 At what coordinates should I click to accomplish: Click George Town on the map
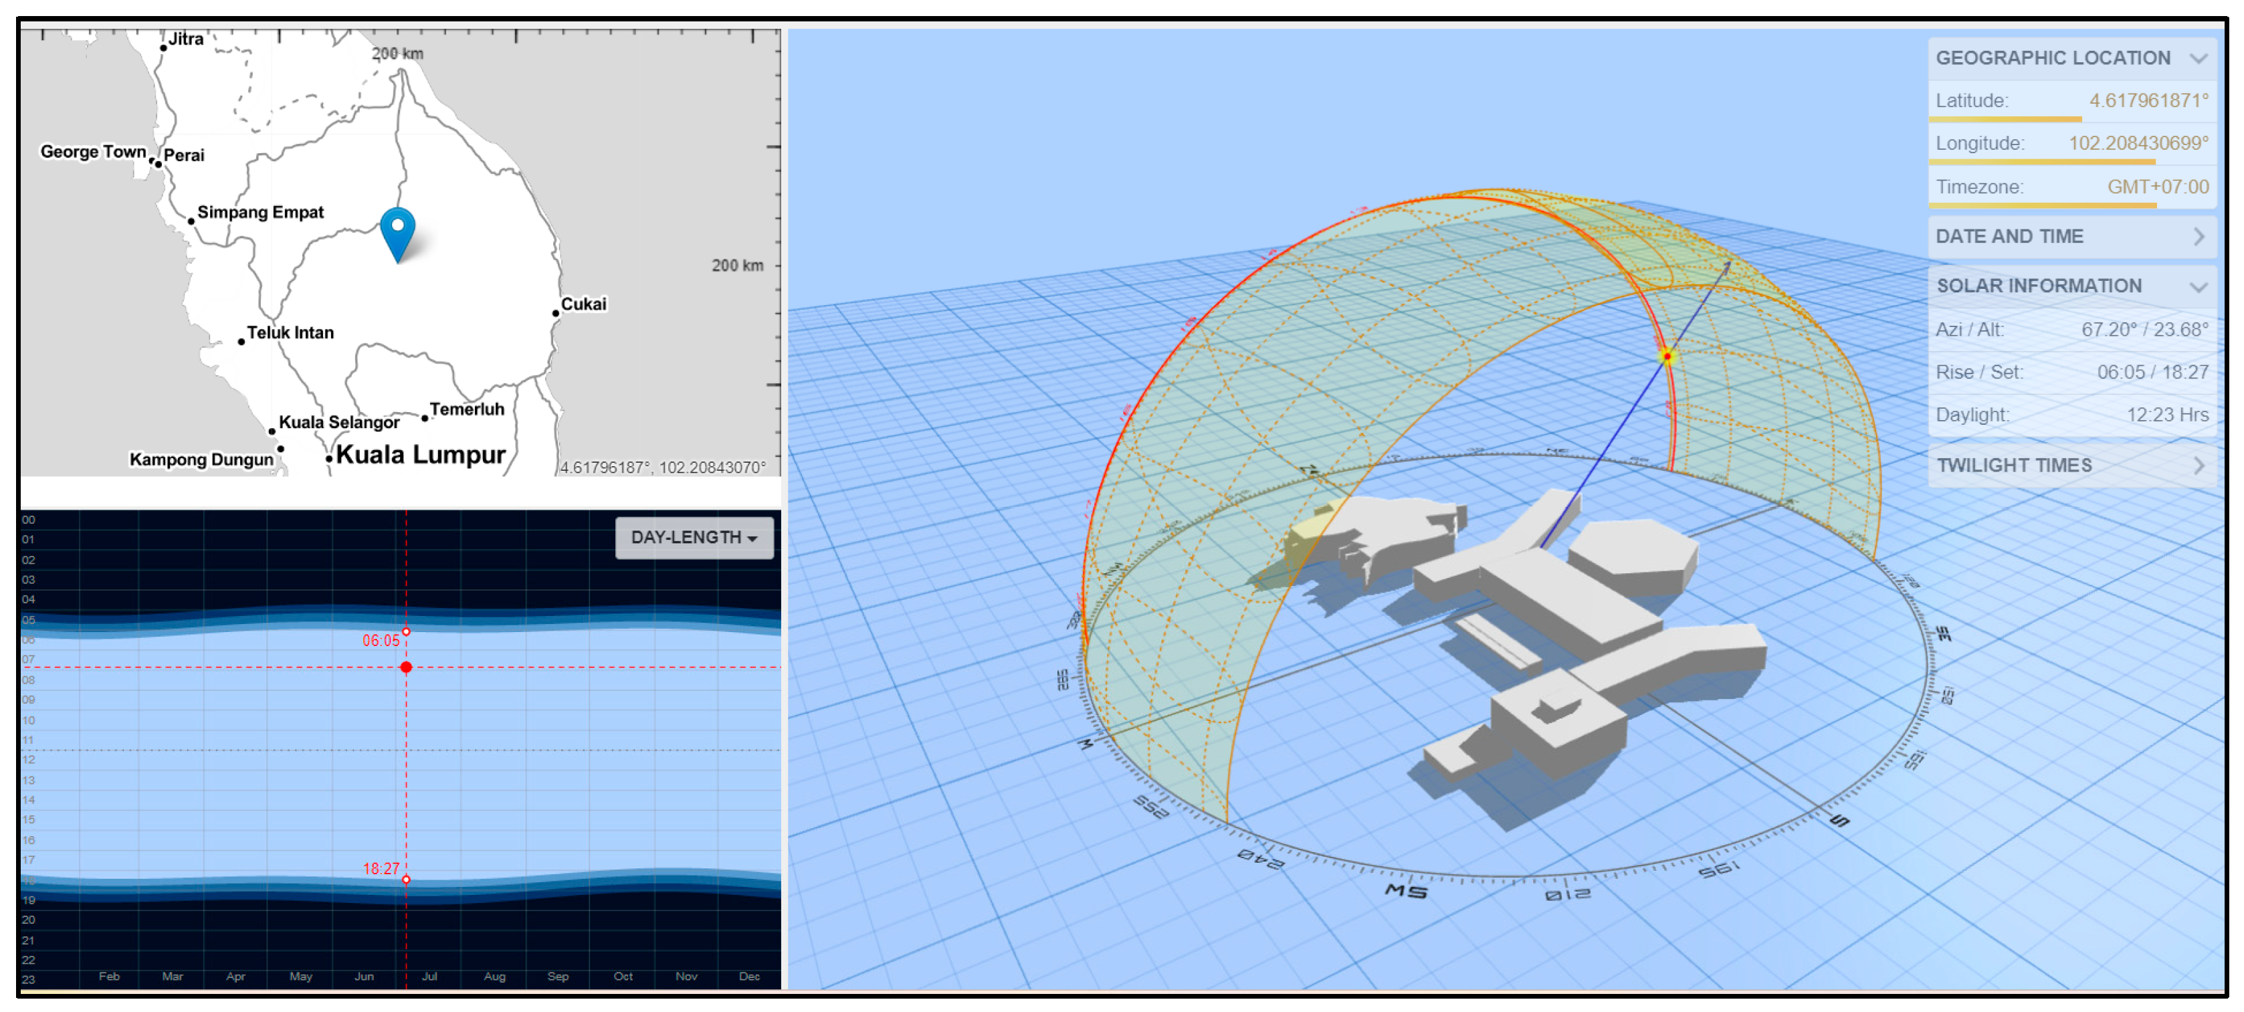click(92, 153)
